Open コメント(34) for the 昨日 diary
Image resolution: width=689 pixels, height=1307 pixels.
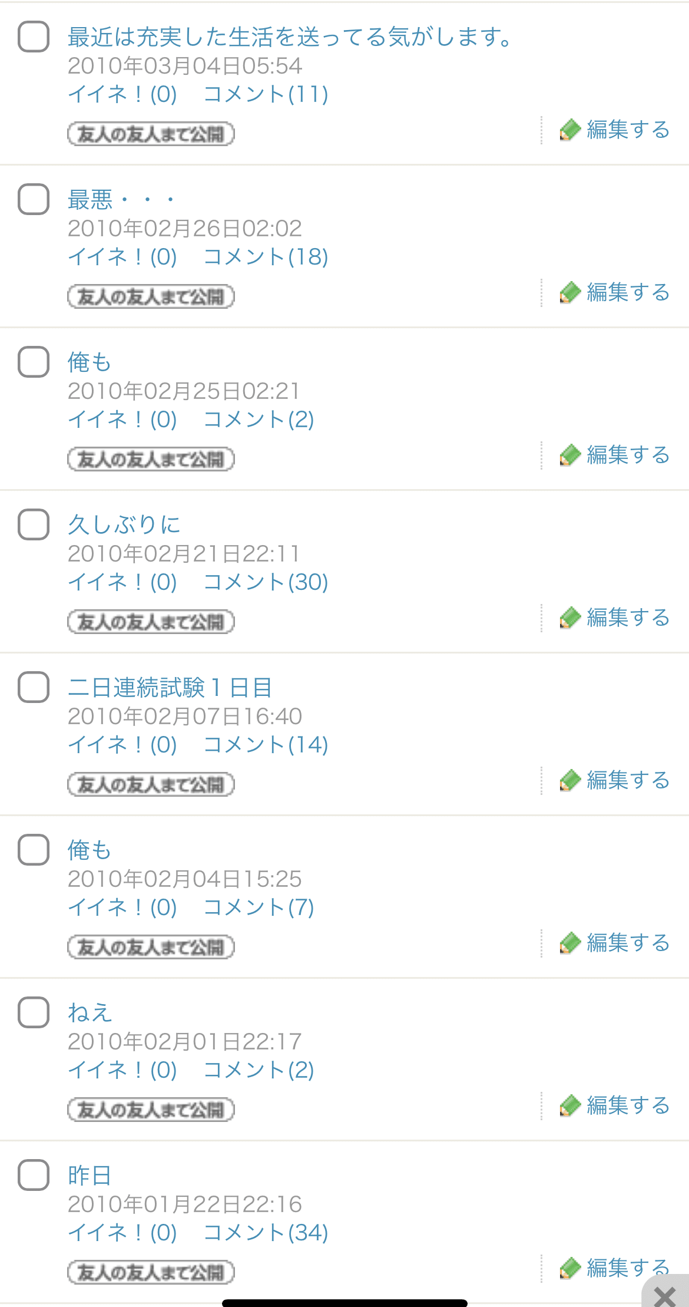click(x=266, y=1233)
